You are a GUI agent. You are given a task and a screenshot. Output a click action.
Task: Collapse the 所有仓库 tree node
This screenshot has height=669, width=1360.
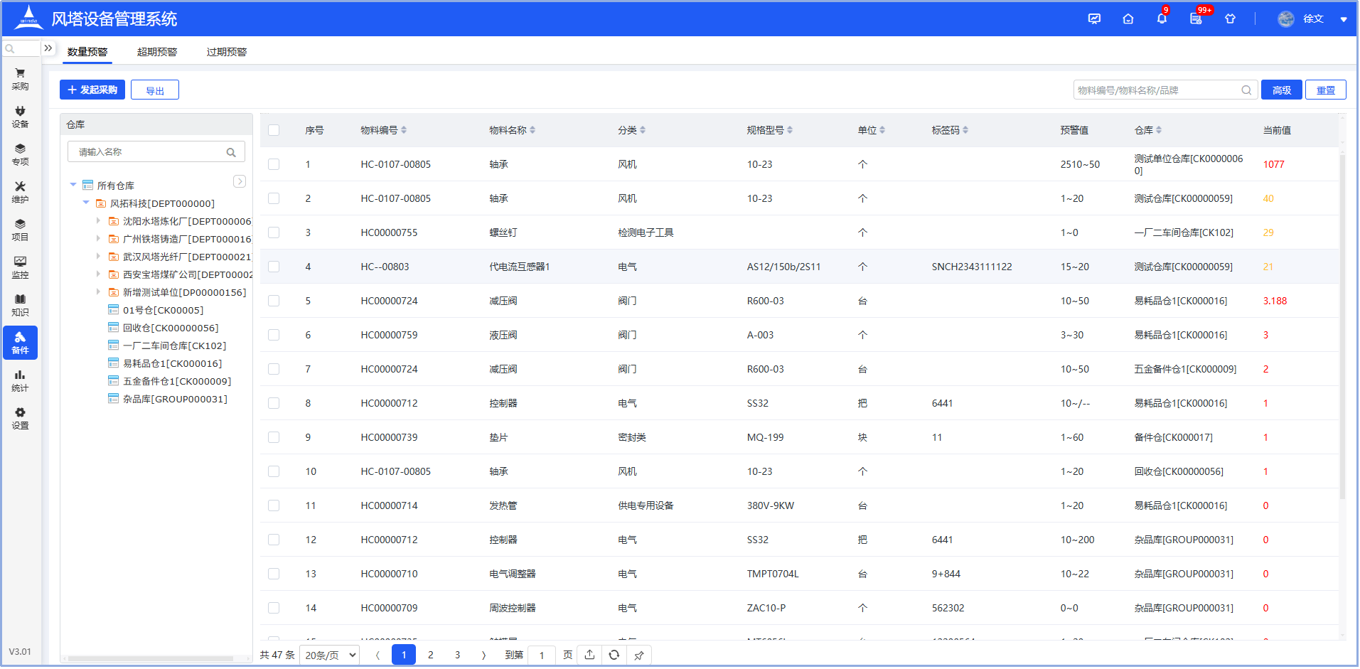click(73, 185)
